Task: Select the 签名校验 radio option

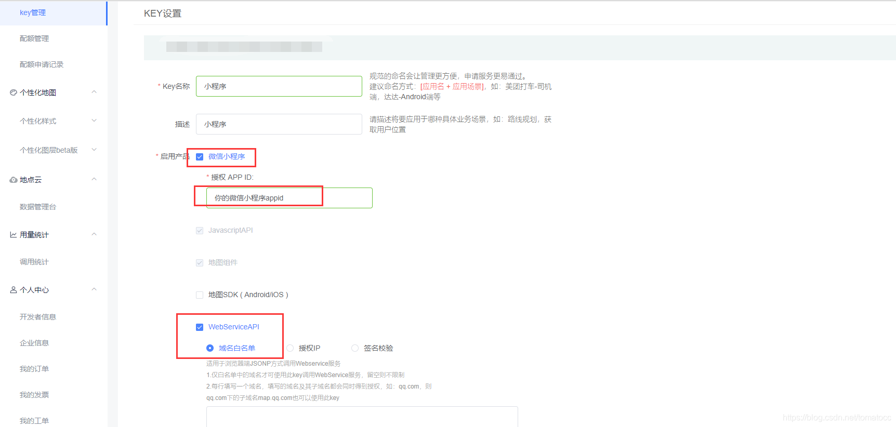Action: (x=355, y=348)
